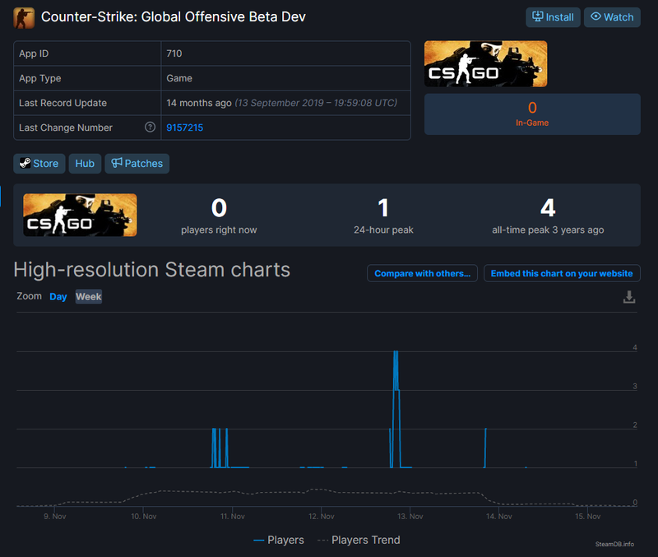Toggle the Players Trend legend series
This screenshot has height=557, width=658.
(359, 540)
